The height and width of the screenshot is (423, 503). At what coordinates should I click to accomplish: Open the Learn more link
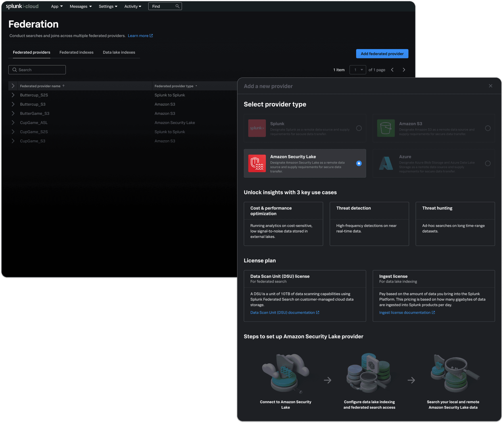pos(140,36)
